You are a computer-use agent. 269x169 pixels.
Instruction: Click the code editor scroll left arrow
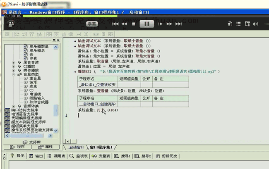(x=68, y=141)
